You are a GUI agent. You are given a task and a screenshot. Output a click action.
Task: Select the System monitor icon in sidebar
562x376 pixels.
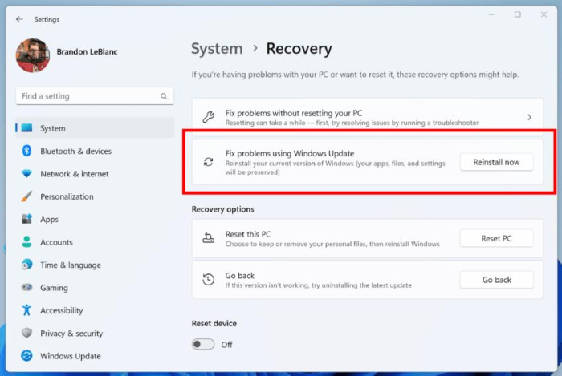tap(26, 127)
